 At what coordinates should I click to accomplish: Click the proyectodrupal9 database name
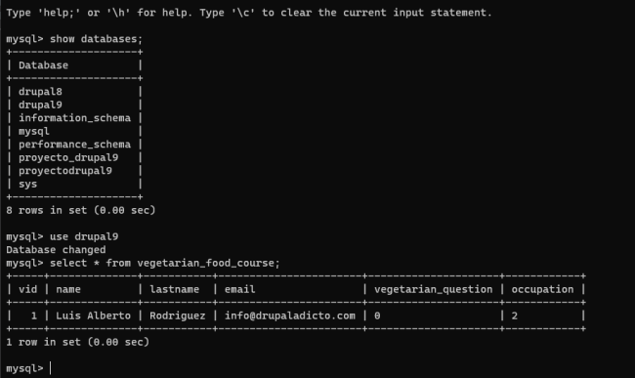[x=65, y=171]
